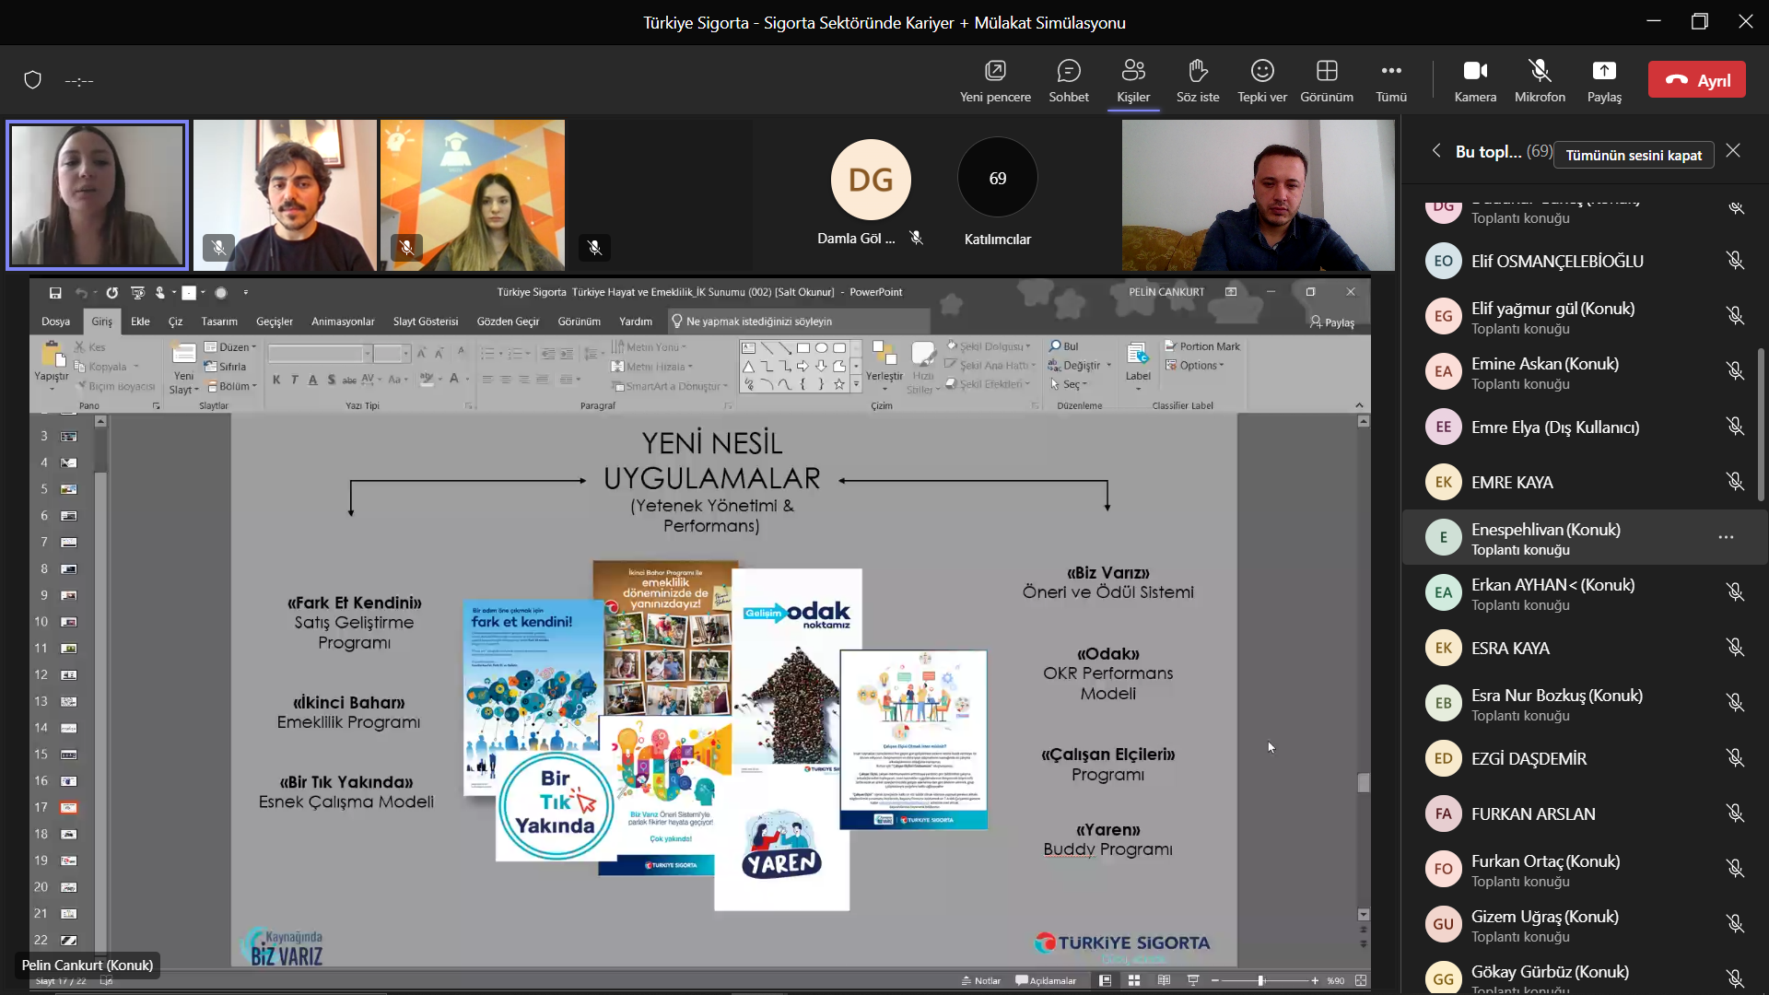1769x995 pixels.
Task: Click slide sorter view icon
Action: coord(1134,980)
